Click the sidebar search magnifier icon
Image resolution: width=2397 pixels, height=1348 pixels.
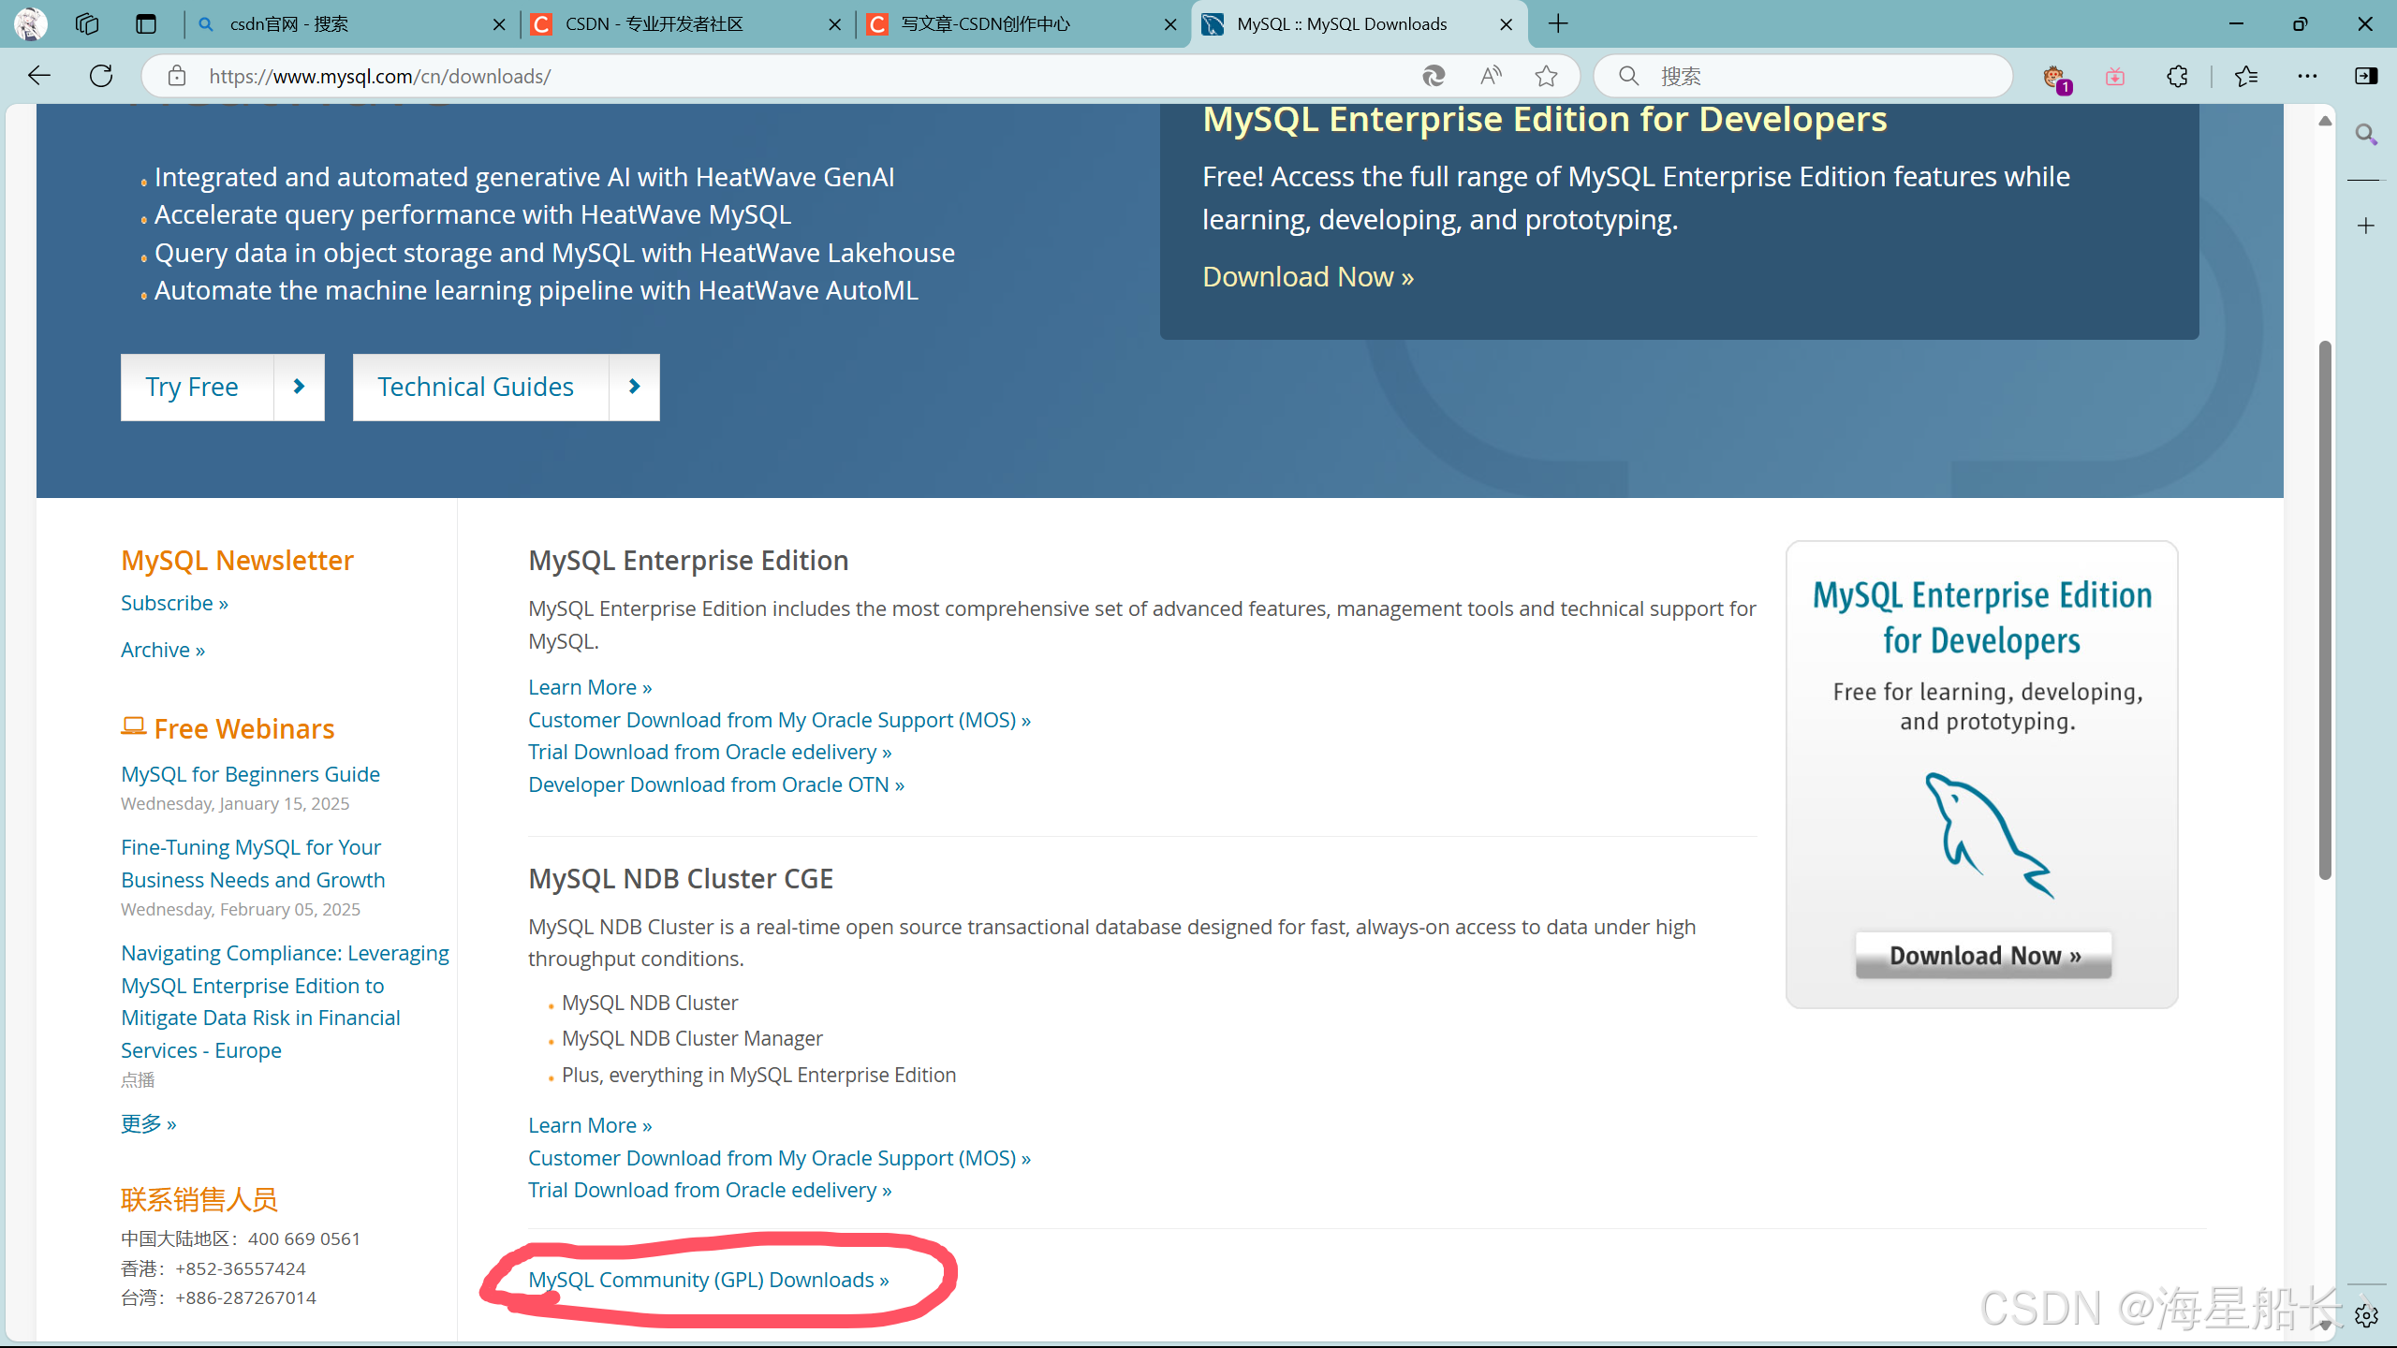pyautogui.click(x=2366, y=135)
